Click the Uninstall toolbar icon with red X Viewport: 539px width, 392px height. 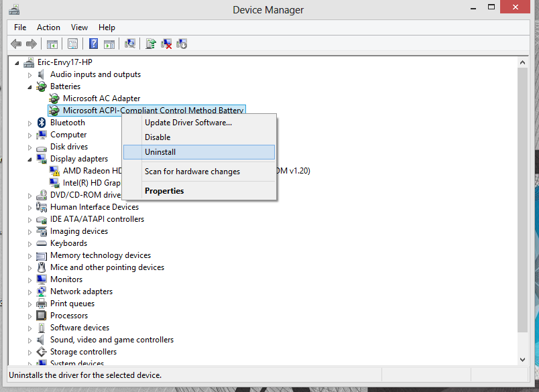click(166, 44)
